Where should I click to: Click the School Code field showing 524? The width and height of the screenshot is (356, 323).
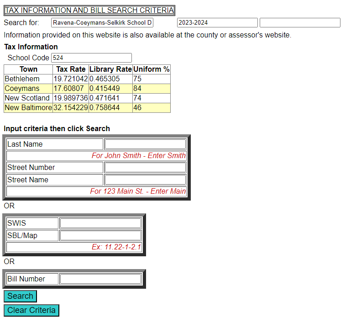pos(91,58)
